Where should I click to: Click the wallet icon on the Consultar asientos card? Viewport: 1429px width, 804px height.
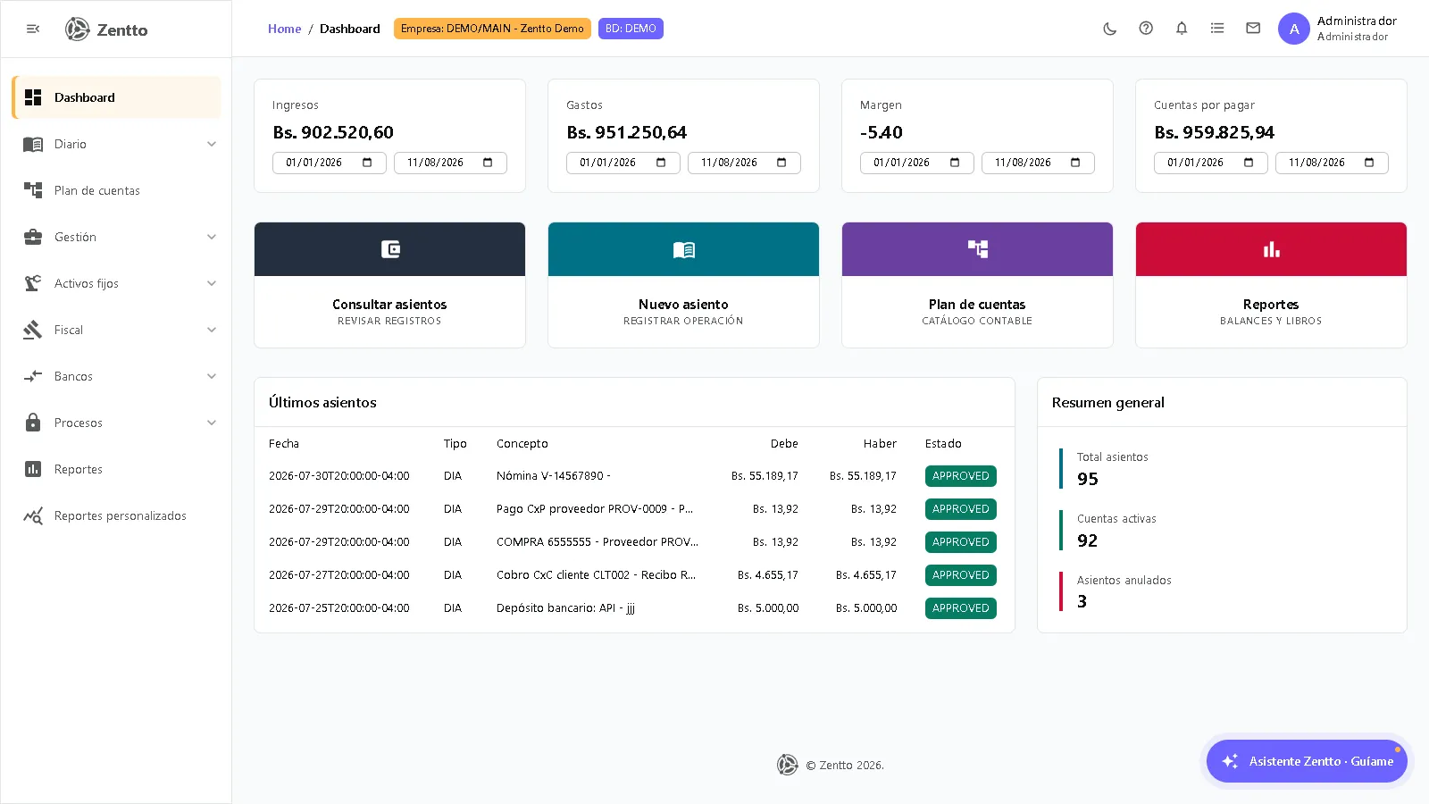point(390,249)
